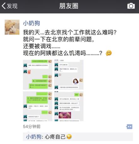View top-right thumbnail with cartoon girl sticker

tap(69, 75)
